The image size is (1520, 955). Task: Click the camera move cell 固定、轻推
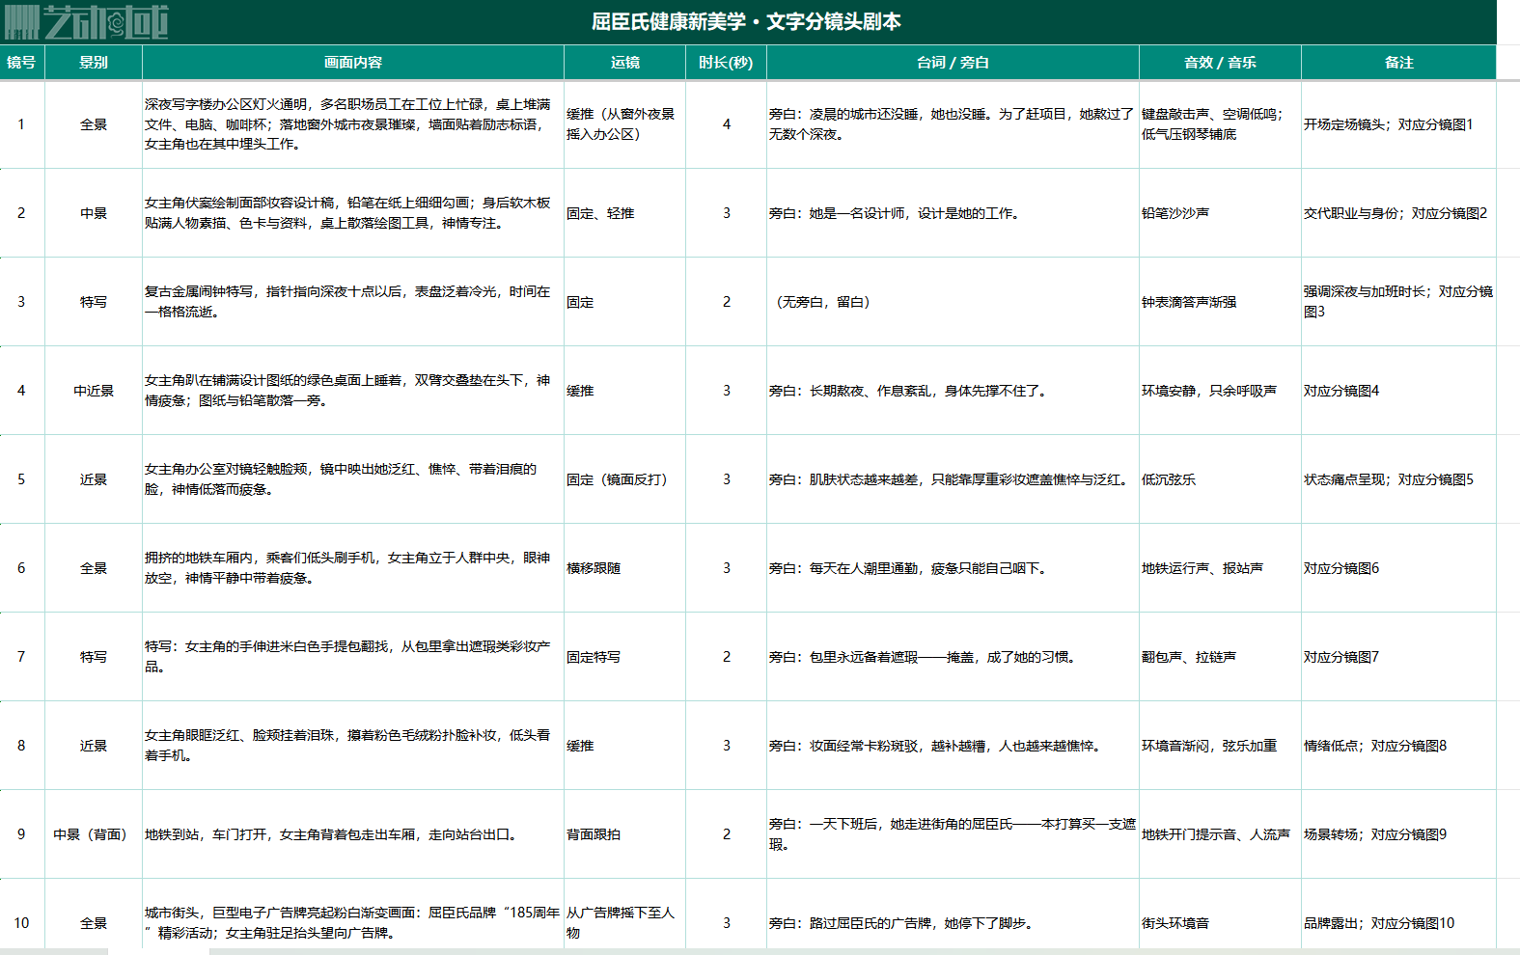[625, 213]
